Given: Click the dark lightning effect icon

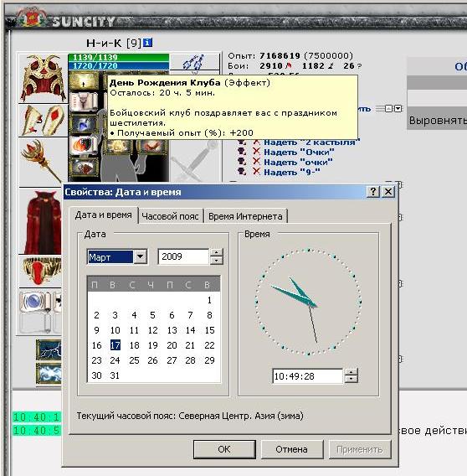Looking at the screenshot, I should click(x=49, y=349).
